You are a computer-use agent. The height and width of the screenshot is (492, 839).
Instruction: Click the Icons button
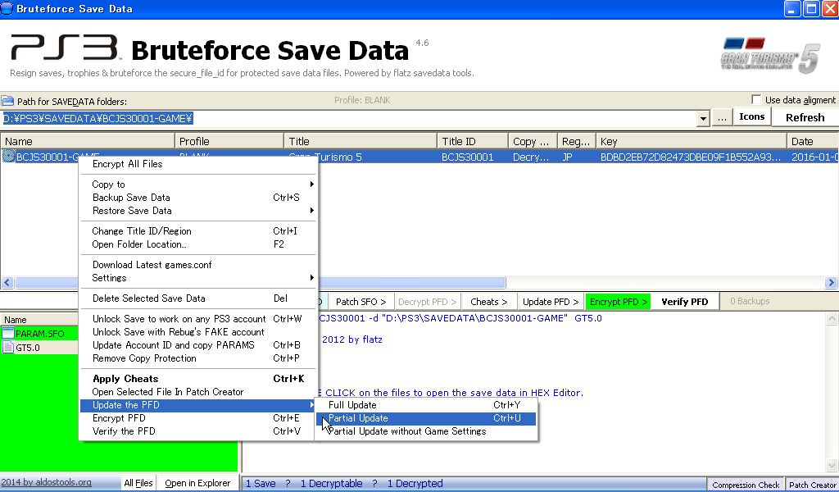pyautogui.click(x=752, y=116)
